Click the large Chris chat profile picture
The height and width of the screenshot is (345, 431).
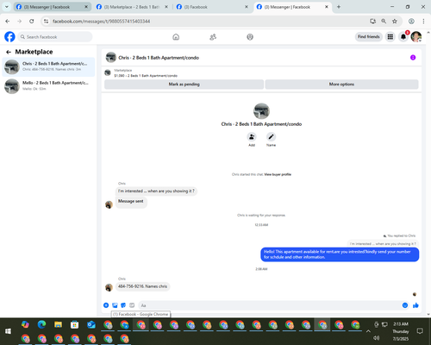pos(261,111)
